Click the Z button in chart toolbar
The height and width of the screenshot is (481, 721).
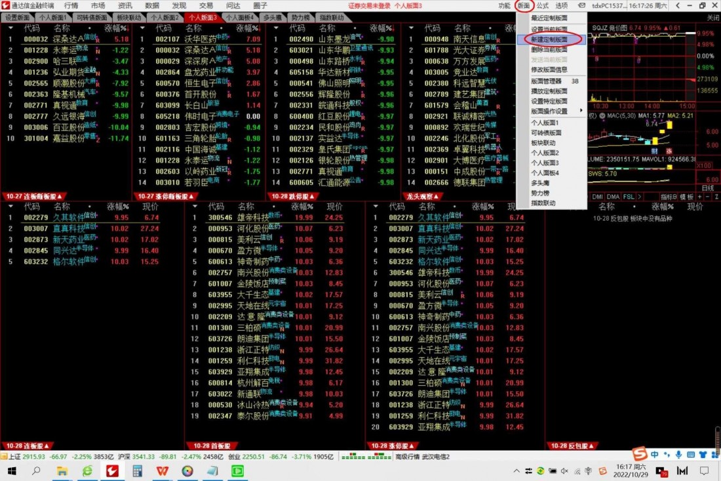pyautogui.click(x=716, y=197)
